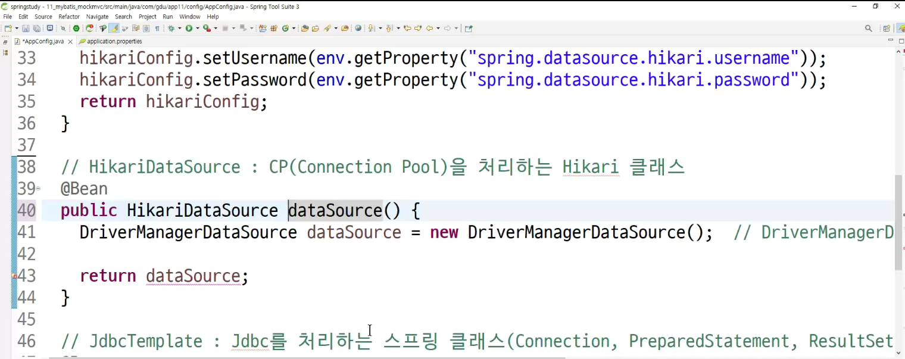Click the Relaunch application icon
This screenshot has width=905, height=359.
coord(89,28)
